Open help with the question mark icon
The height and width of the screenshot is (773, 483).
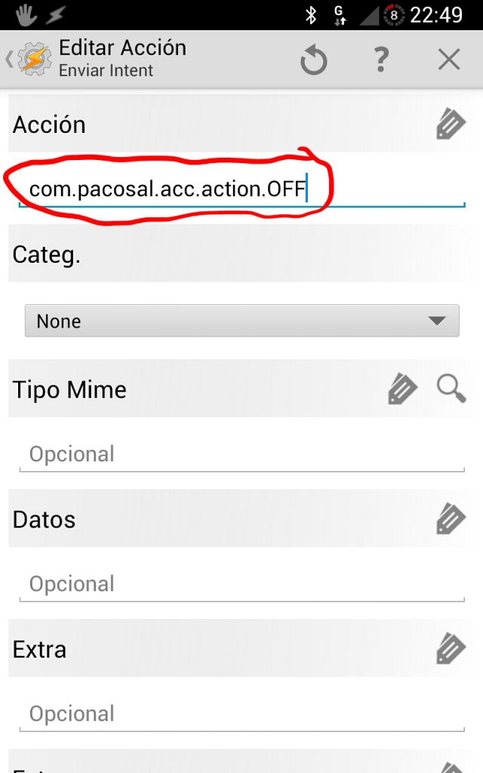pos(382,60)
